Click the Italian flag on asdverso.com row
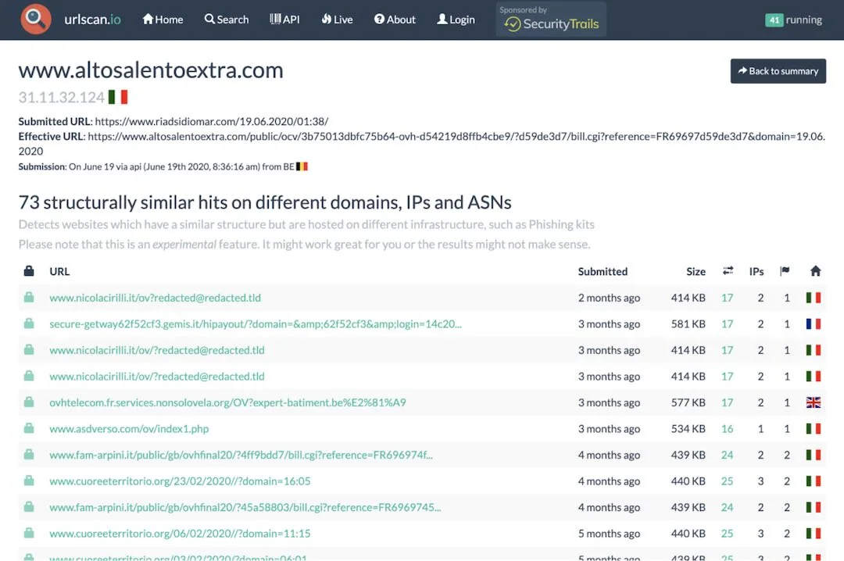Screen dimensions: 844x561 pyautogui.click(x=814, y=429)
